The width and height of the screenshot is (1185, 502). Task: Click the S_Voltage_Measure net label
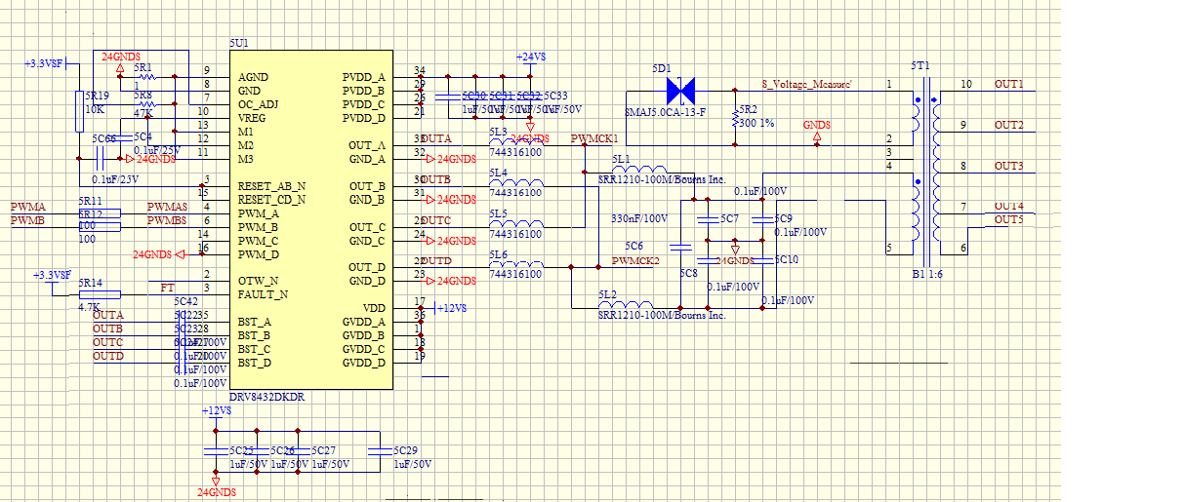tap(807, 85)
